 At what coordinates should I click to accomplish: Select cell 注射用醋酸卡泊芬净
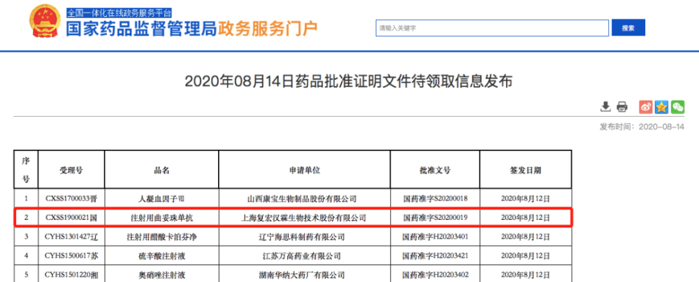pyautogui.click(x=161, y=237)
